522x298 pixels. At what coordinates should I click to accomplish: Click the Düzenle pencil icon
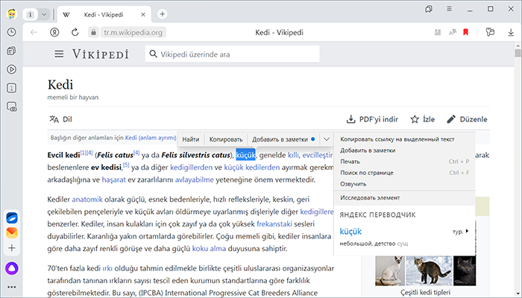(x=451, y=119)
